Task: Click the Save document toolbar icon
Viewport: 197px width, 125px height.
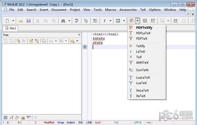Action: coord(29,21)
